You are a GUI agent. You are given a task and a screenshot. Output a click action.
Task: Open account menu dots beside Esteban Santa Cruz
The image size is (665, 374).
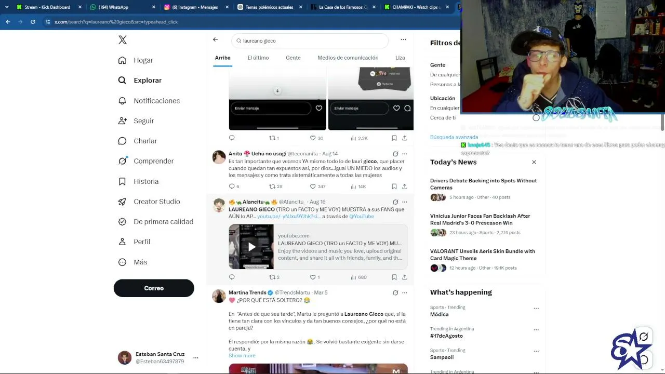coord(196,358)
